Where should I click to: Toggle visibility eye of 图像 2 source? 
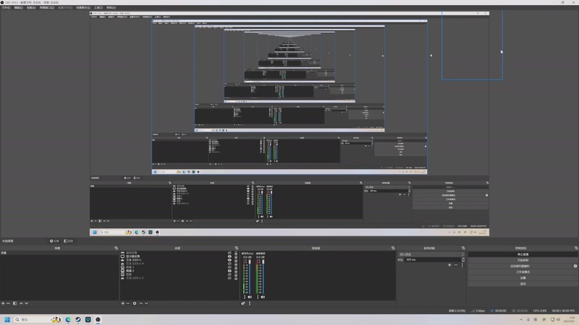pyautogui.click(x=229, y=270)
